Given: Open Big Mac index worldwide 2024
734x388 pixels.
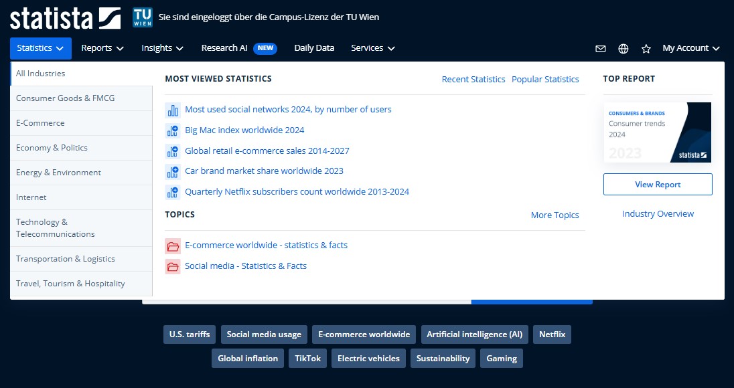Looking at the screenshot, I should point(244,130).
